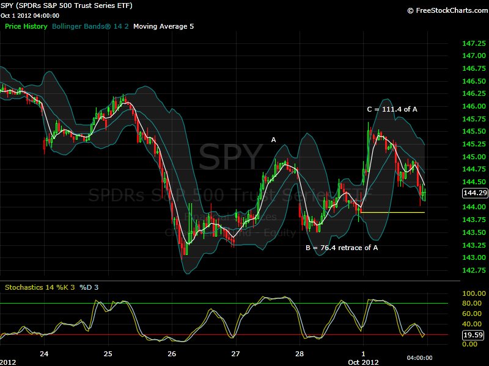Click the 146.50 price axis label
This screenshot has width=489, height=366.
pyautogui.click(x=474, y=81)
